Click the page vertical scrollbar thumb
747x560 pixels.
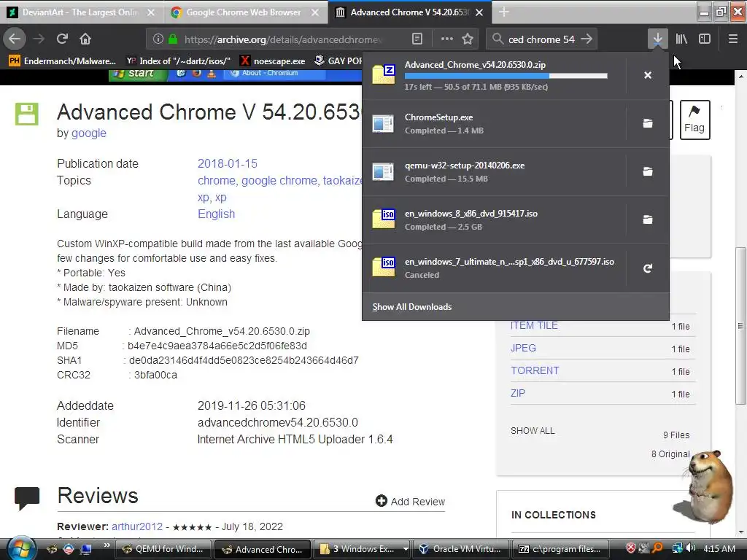740,326
